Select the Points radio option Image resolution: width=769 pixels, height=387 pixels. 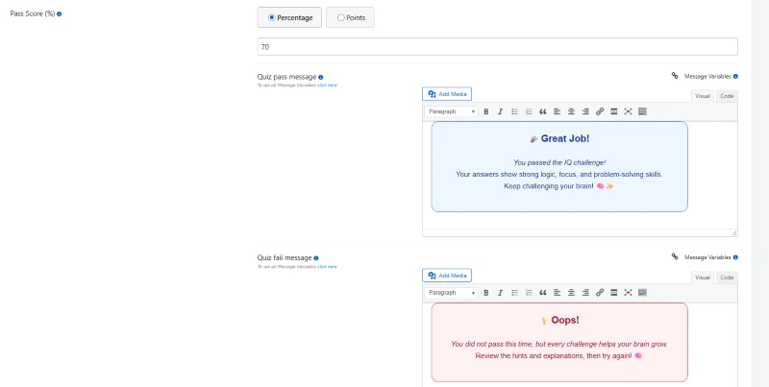tap(341, 17)
